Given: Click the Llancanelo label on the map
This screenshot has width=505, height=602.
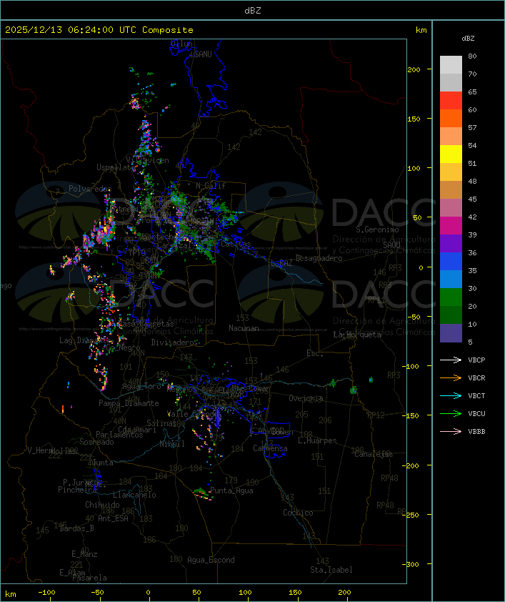Looking at the screenshot, I should click(x=134, y=495).
